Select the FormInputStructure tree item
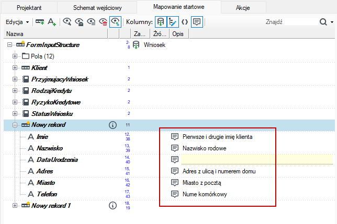This screenshot has width=337, height=224. (x=53, y=45)
